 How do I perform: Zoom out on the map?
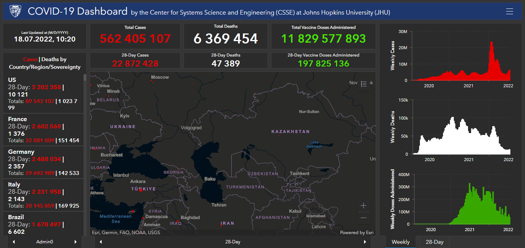coord(363,218)
